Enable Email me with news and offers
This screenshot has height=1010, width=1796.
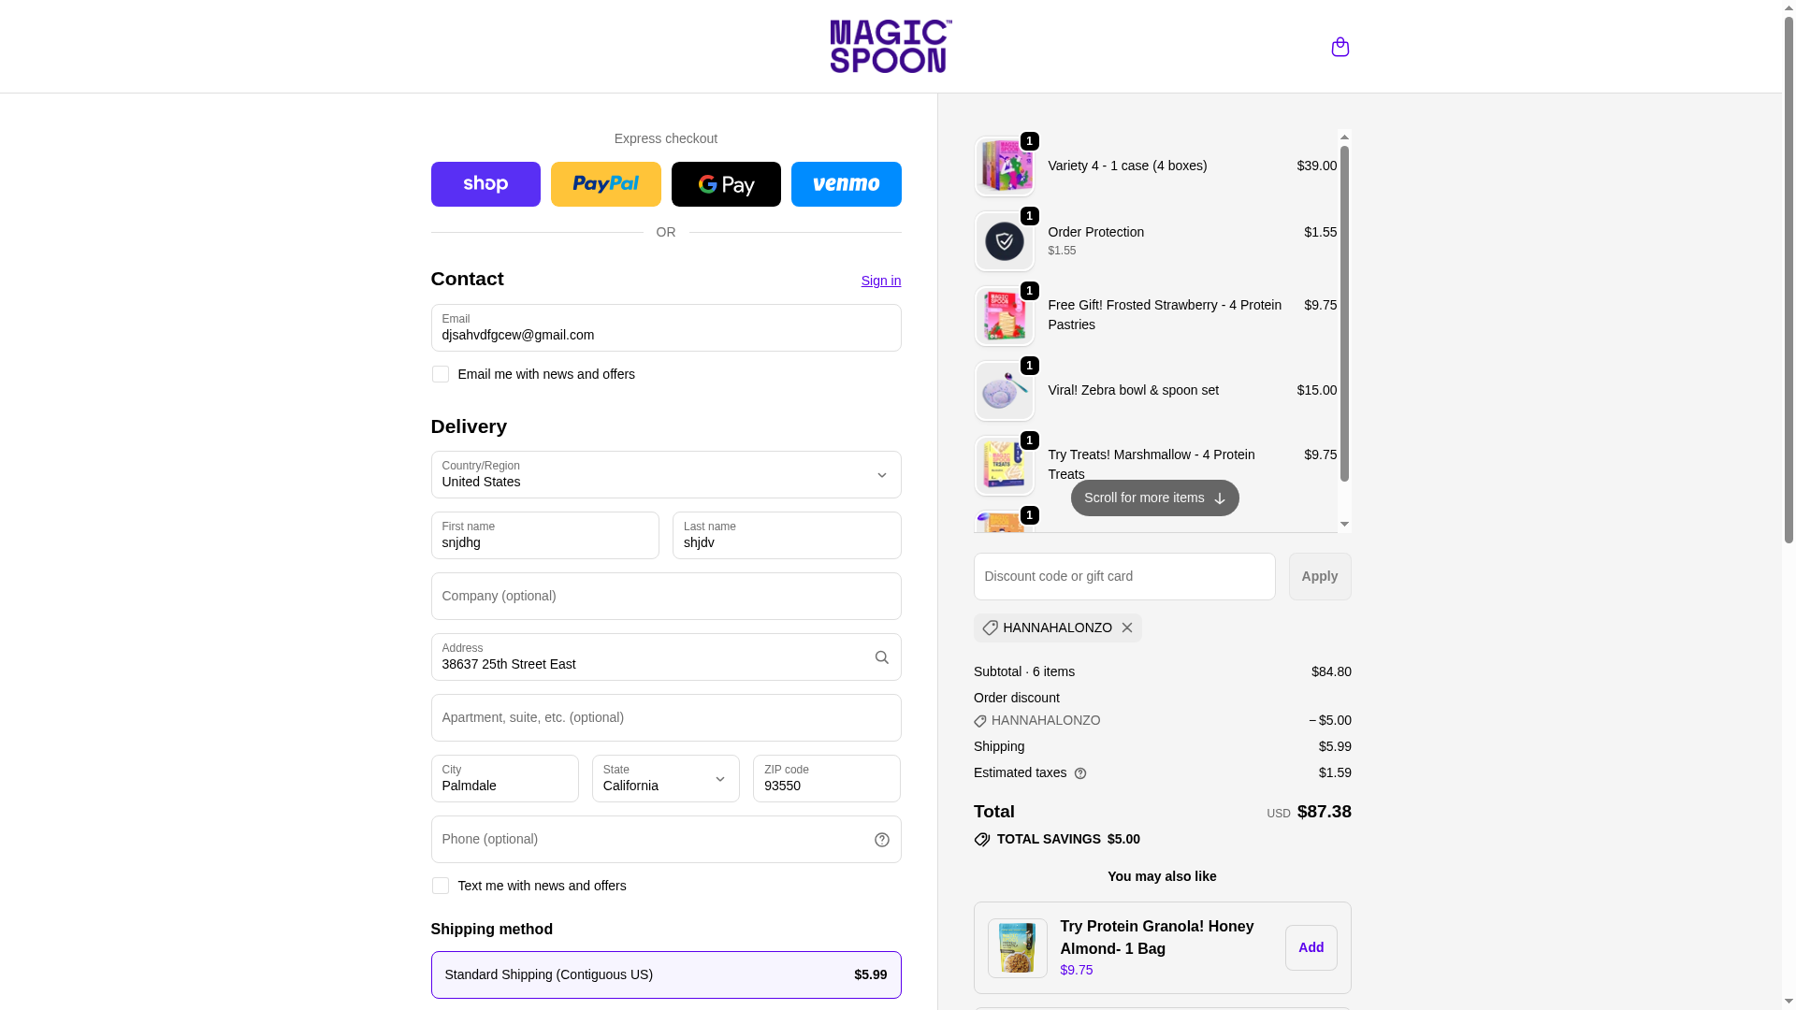click(x=440, y=374)
